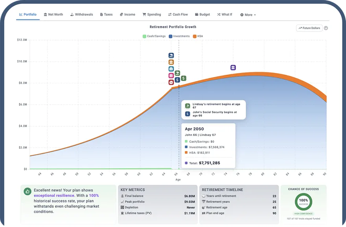Click the 100% chance of success ring
Screen dimensions: 346x227
pyautogui.click(x=304, y=202)
